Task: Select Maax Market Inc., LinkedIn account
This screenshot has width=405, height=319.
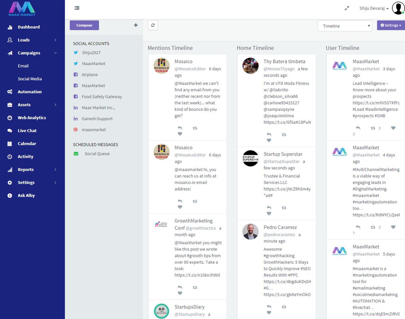Action: (x=98, y=108)
